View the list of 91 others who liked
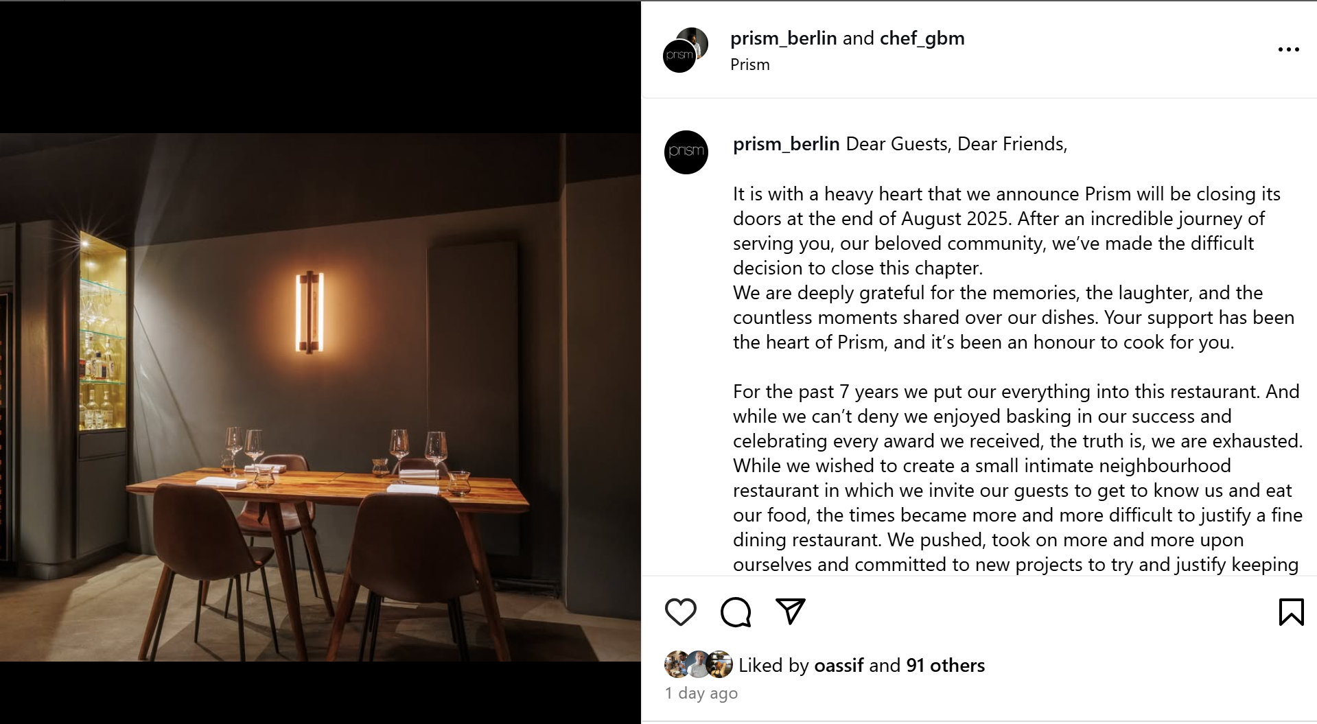The image size is (1317, 724). tap(945, 665)
